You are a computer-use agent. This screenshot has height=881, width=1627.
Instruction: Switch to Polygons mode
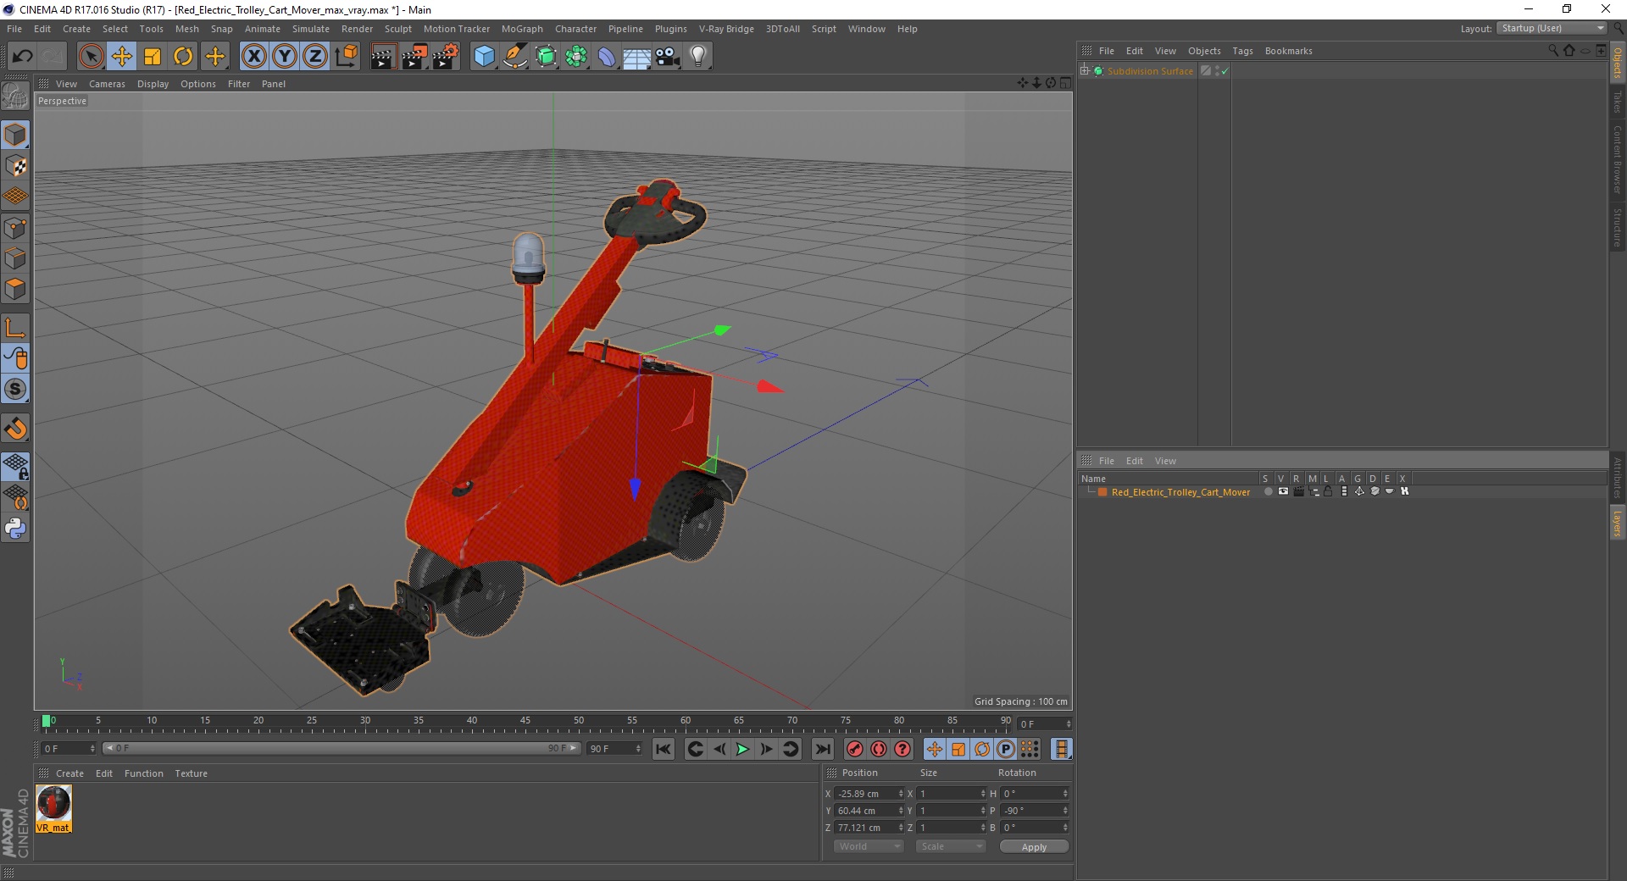pos(15,289)
